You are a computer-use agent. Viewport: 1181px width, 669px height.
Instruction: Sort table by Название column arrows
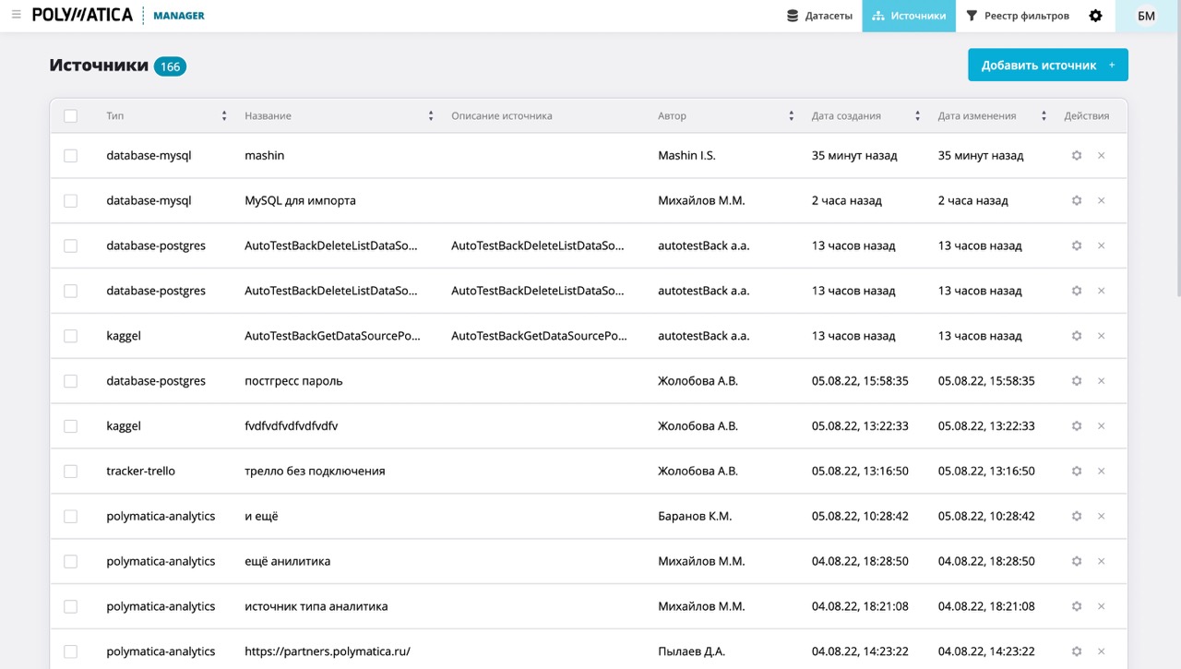pyautogui.click(x=431, y=116)
